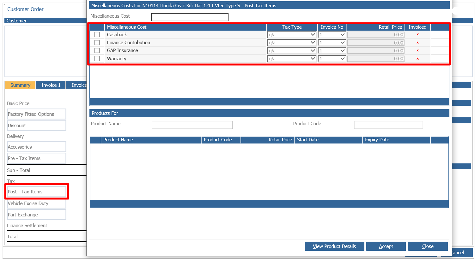Click the Miscellaneous Cost search field

tap(190, 17)
